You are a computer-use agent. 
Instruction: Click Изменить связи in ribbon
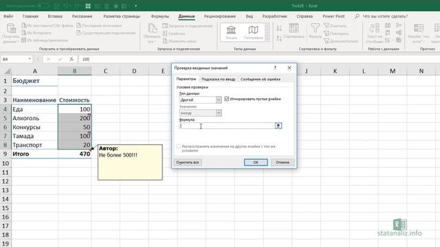point(179,41)
